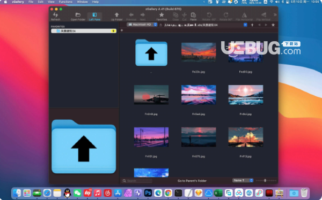The width and height of the screenshot is (322, 200).
Task: Click the parent folder up-arrow thumbnail
Action: tap(151, 52)
